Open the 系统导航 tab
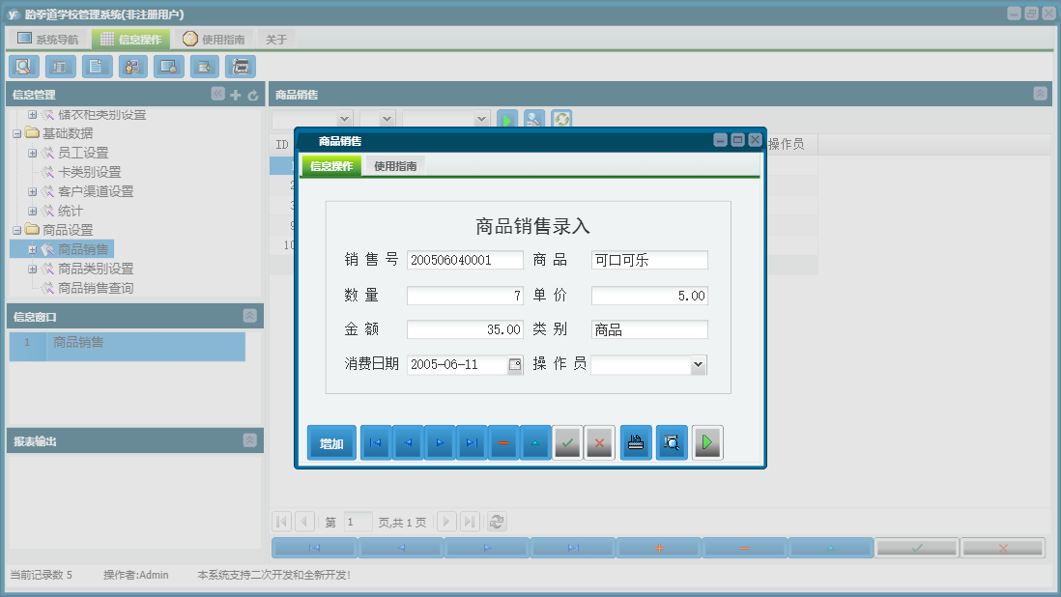1061x597 pixels. [x=46, y=37]
